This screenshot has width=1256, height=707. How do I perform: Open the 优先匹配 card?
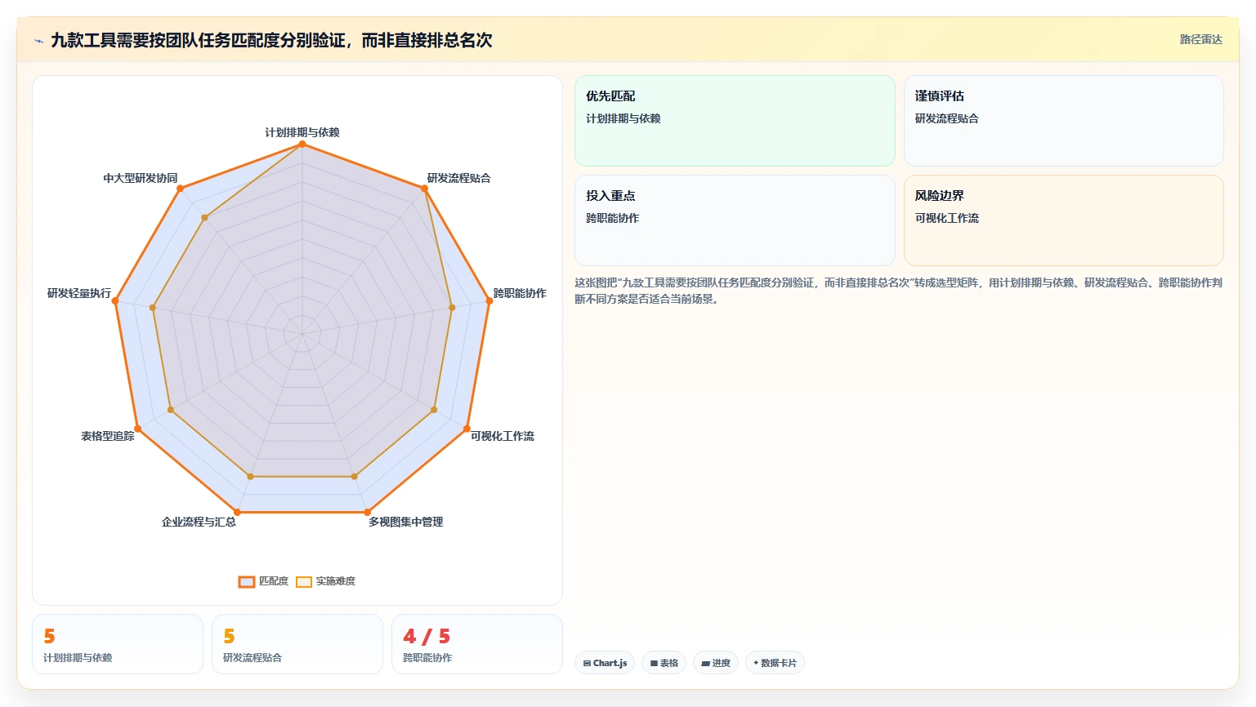pos(735,121)
